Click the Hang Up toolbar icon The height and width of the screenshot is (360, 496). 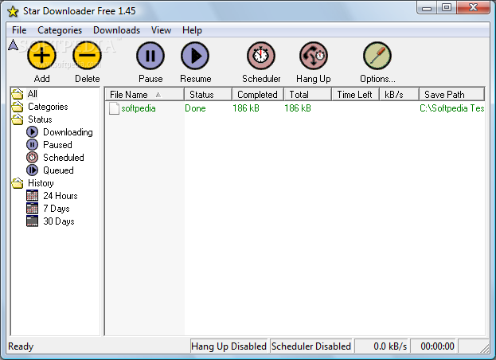click(x=314, y=57)
